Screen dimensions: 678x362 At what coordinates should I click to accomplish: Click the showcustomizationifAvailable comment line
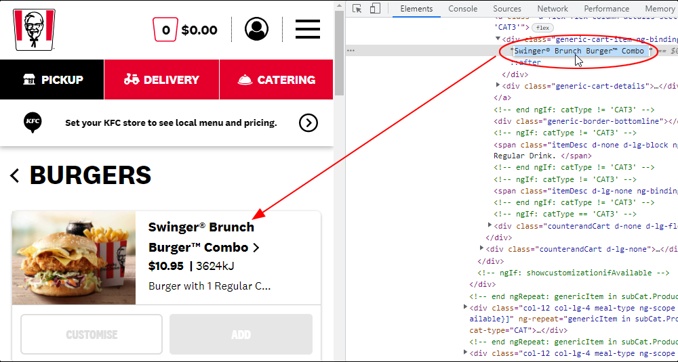click(573, 273)
